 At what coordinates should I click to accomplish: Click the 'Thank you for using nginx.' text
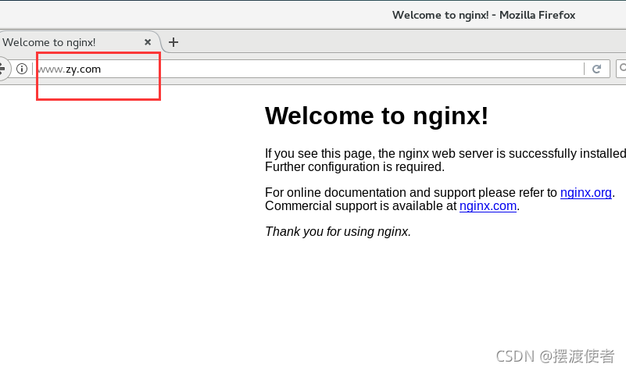(x=338, y=232)
